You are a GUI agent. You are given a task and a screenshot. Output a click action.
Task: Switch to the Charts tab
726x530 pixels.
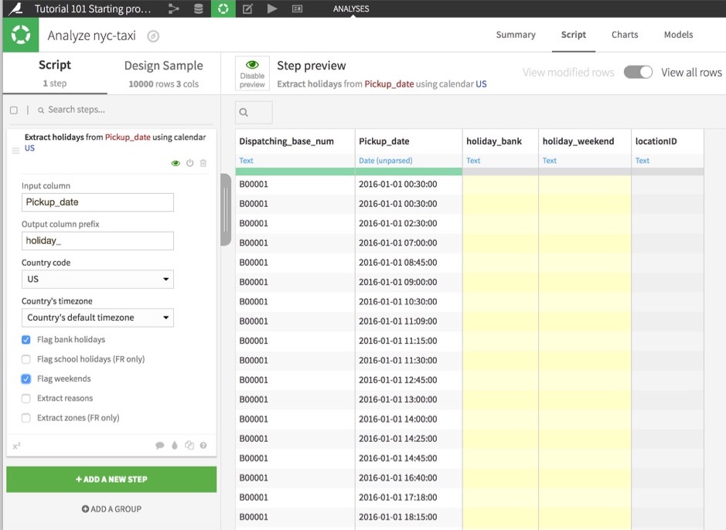(x=625, y=35)
